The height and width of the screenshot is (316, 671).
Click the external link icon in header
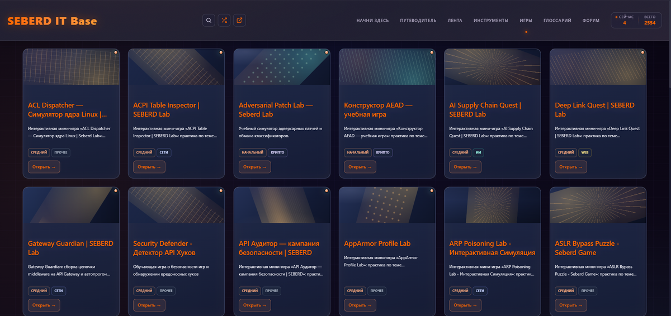coord(239,21)
